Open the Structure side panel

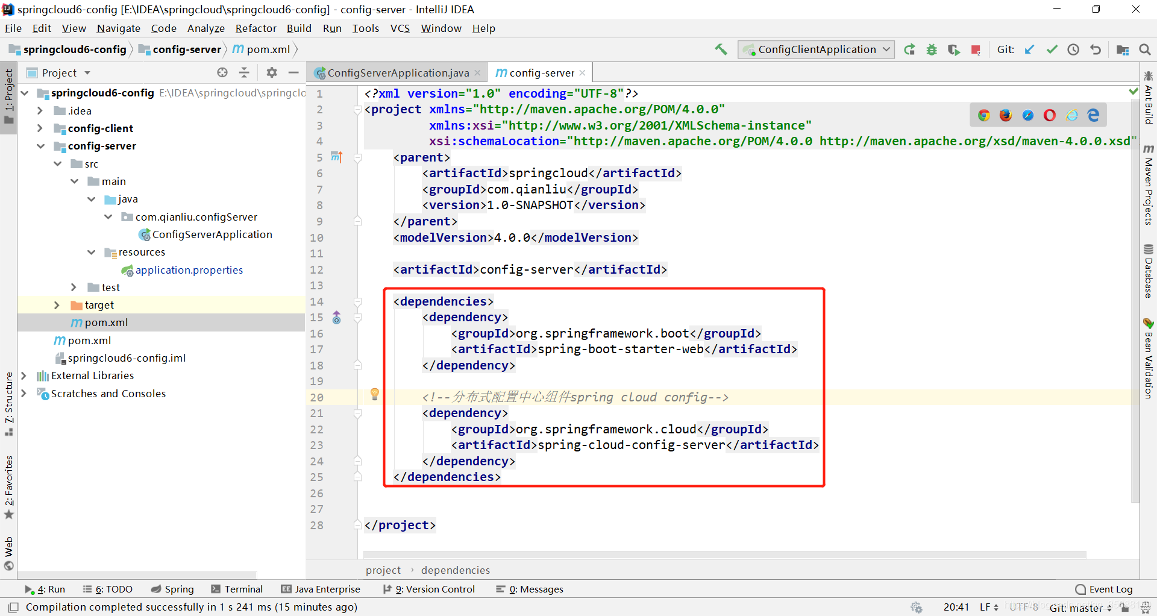point(9,404)
